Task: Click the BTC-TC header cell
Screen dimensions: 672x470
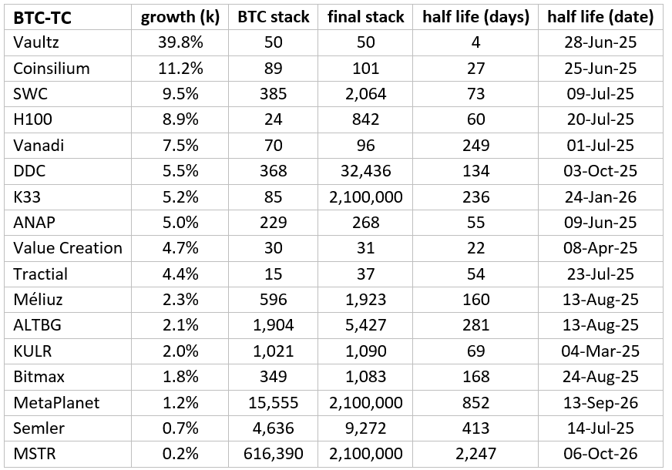Action: coord(44,17)
